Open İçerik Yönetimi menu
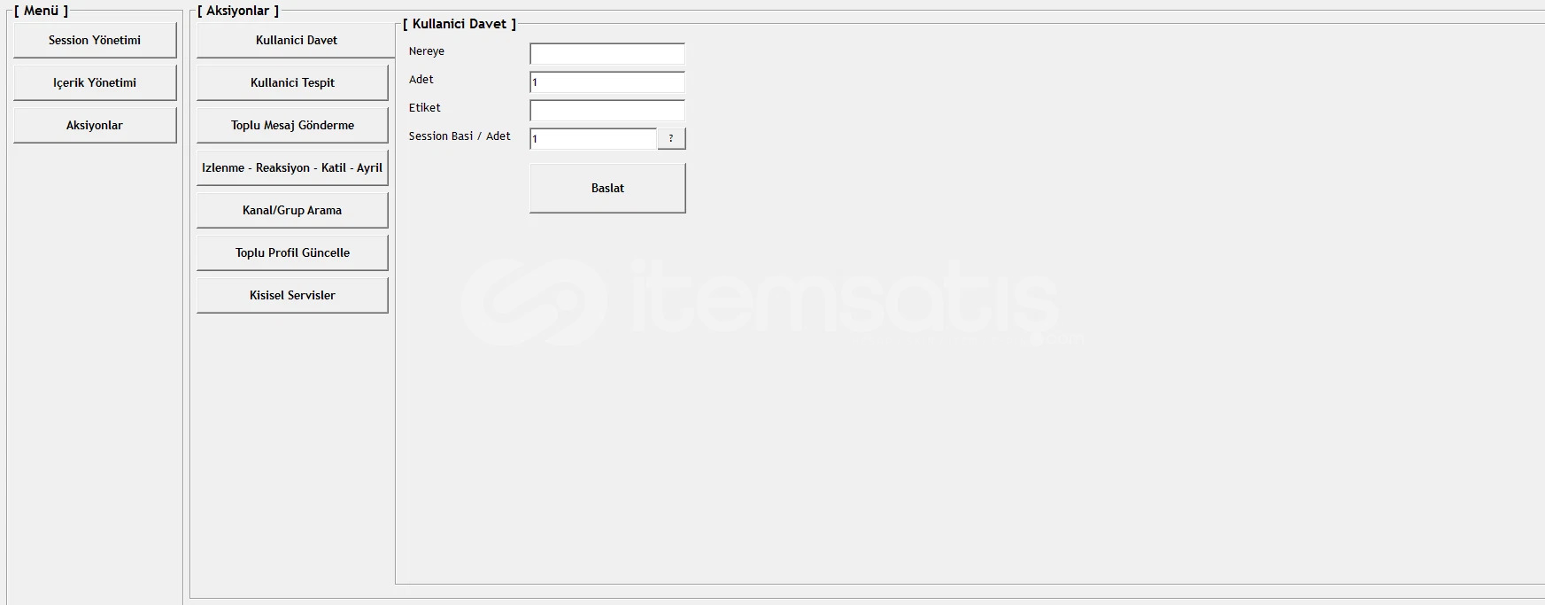 pyautogui.click(x=95, y=82)
